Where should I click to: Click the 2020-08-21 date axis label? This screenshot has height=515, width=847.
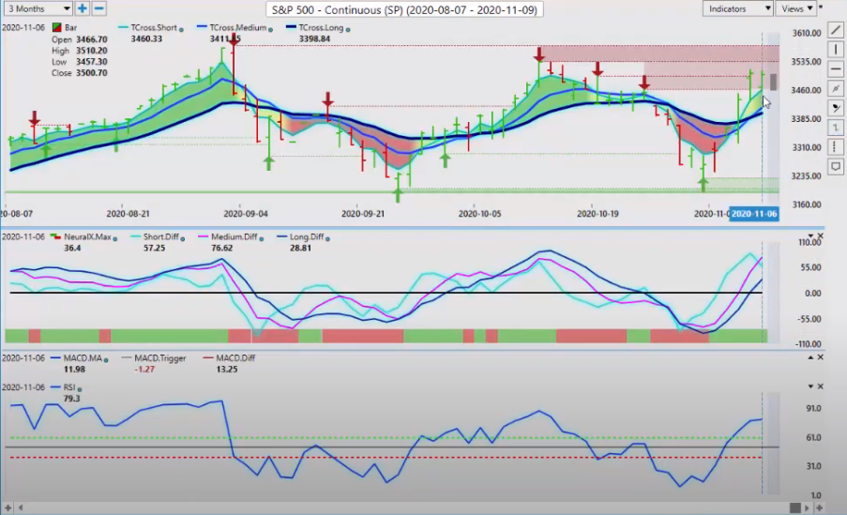click(128, 214)
